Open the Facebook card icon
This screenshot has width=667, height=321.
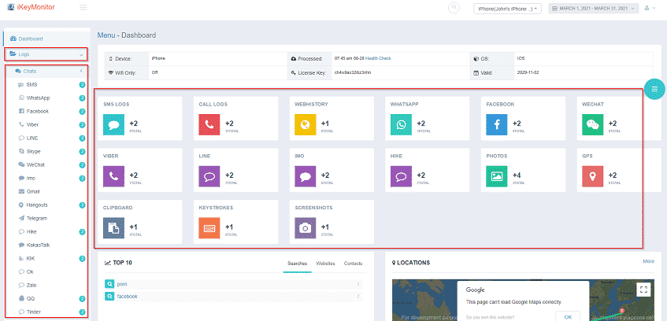pos(497,124)
